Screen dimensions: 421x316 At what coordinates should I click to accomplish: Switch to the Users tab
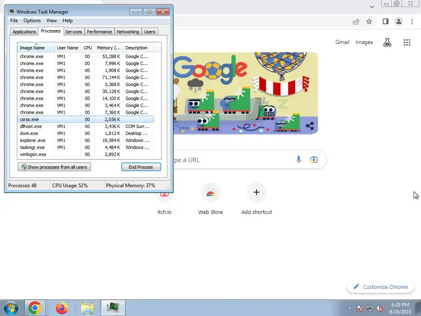pyautogui.click(x=150, y=32)
